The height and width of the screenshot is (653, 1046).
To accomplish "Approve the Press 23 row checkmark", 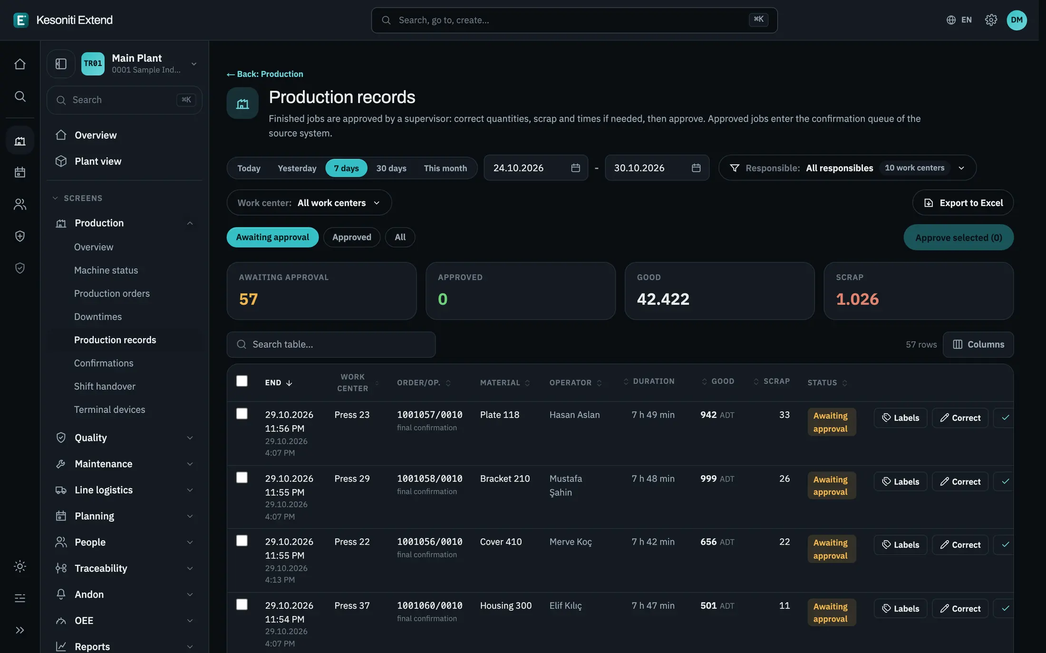I will [x=1005, y=418].
